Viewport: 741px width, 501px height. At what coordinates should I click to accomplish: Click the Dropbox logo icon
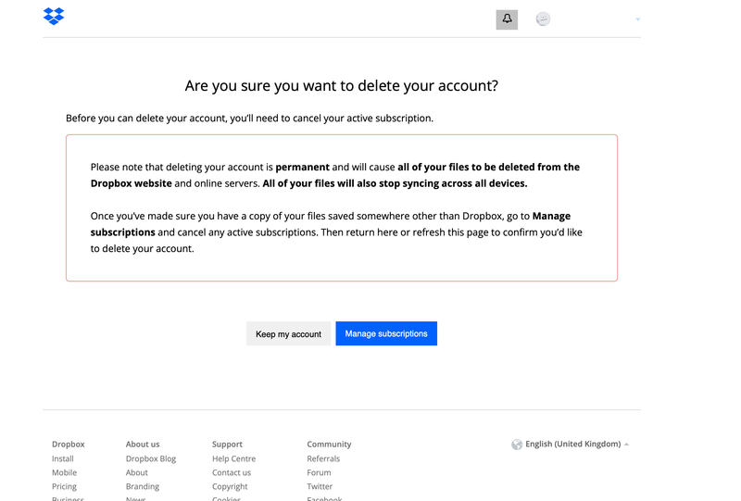(54, 17)
